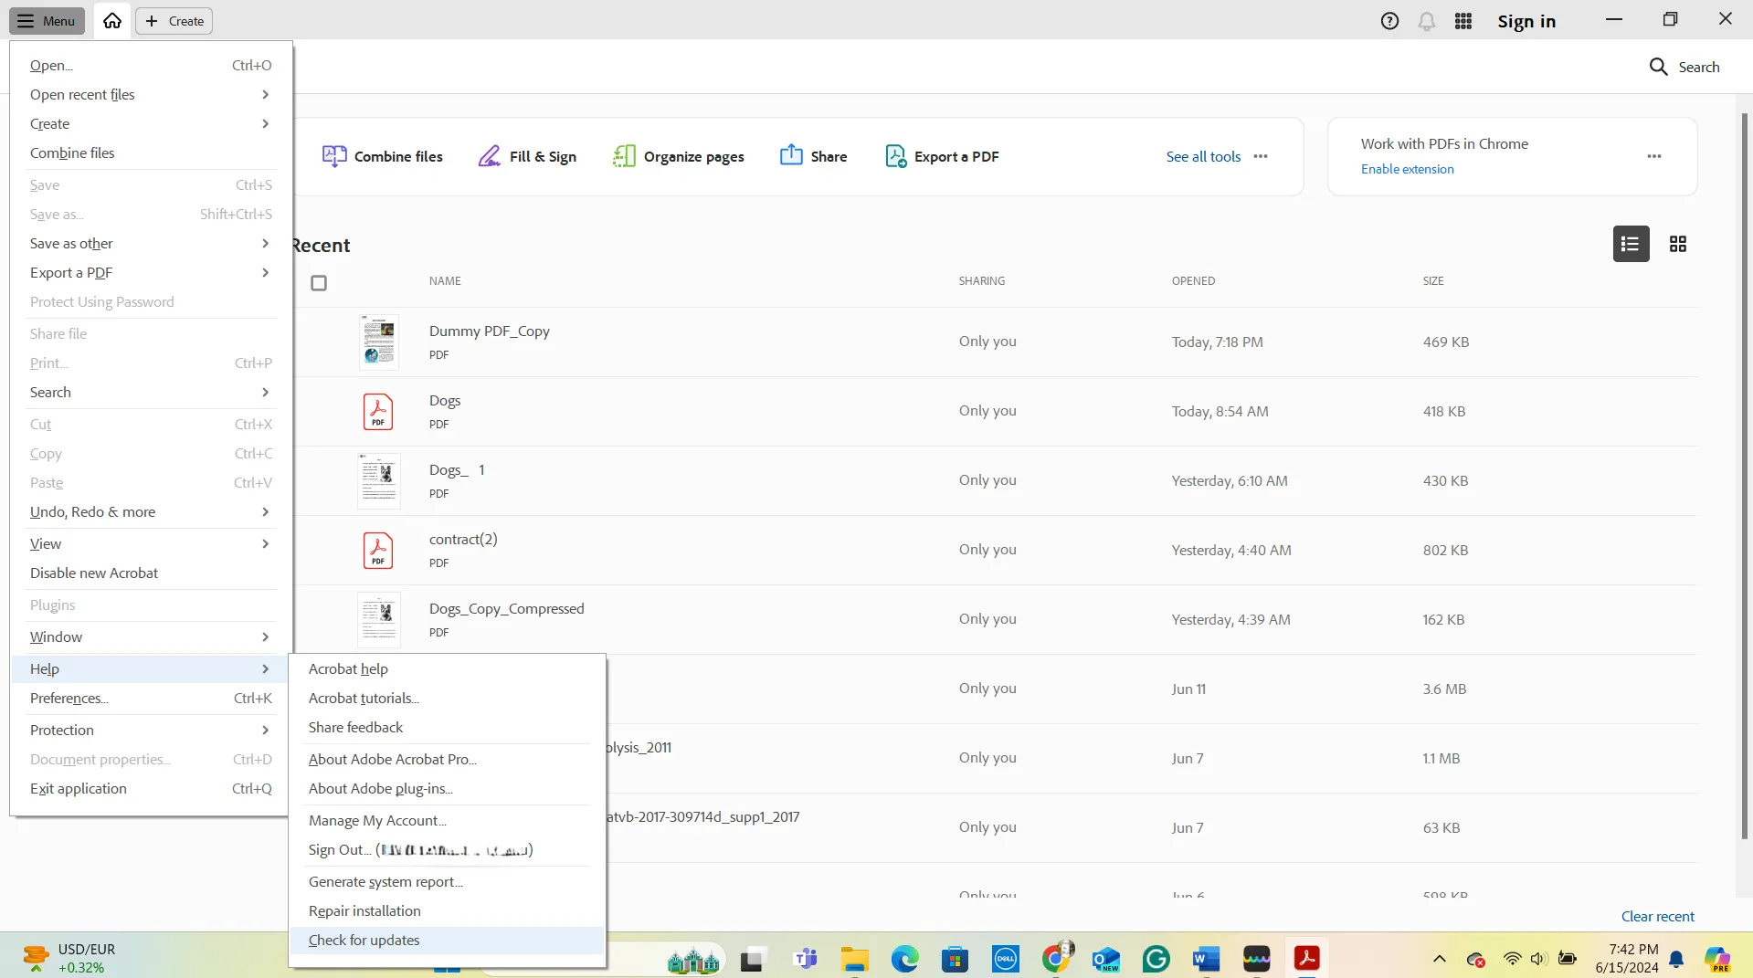Image resolution: width=1753 pixels, height=978 pixels.
Task: Expand the Protection submenu
Action: [151, 730]
